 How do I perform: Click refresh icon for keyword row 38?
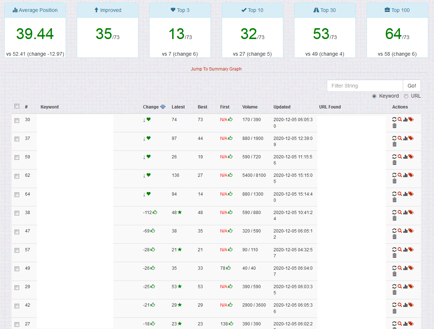click(x=394, y=212)
